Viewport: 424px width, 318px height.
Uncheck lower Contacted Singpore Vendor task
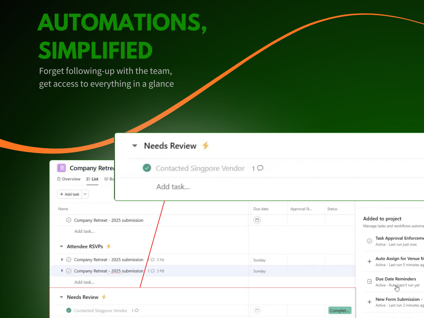click(x=69, y=310)
